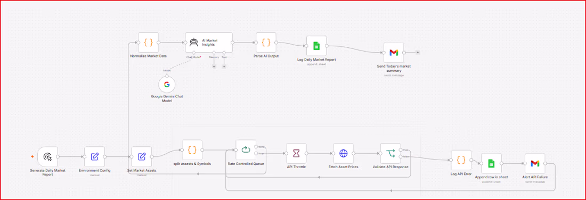Viewport: 586px width, 200px height.
Task: Click the "Environment Config" label
Action: [94, 170]
